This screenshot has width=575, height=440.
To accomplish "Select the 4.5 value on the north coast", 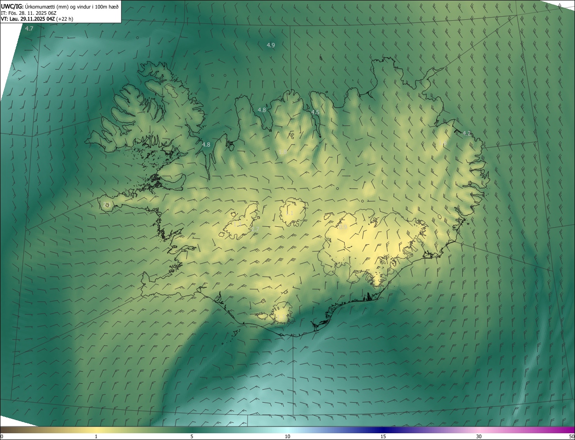I will (315, 112).
